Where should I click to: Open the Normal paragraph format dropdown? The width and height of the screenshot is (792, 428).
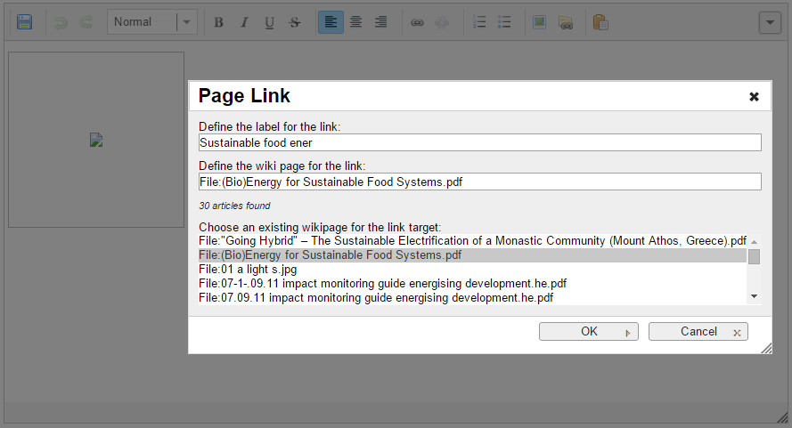151,22
